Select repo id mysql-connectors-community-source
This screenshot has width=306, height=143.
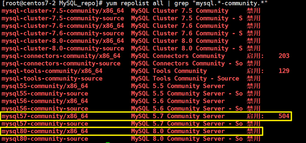(61, 64)
